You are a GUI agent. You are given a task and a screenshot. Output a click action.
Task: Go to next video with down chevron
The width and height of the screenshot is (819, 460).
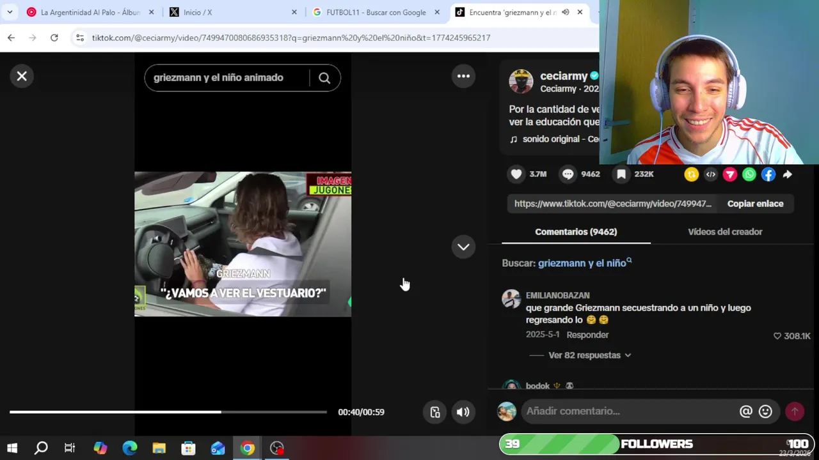pyautogui.click(x=463, y=247)
